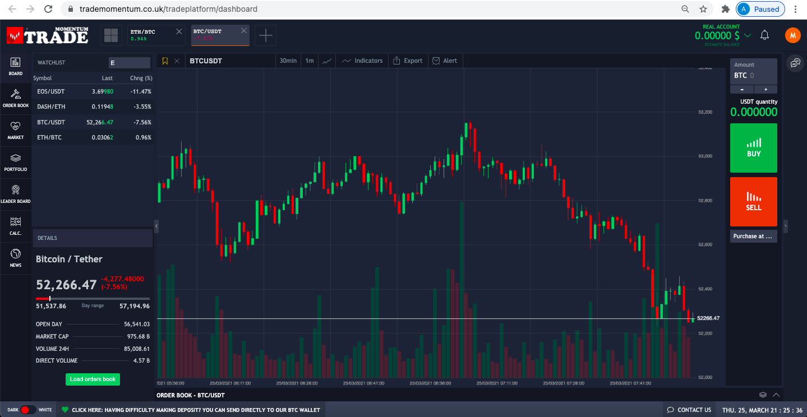
Task: Click the browser back arrow
Action: [x=12, y=9]
